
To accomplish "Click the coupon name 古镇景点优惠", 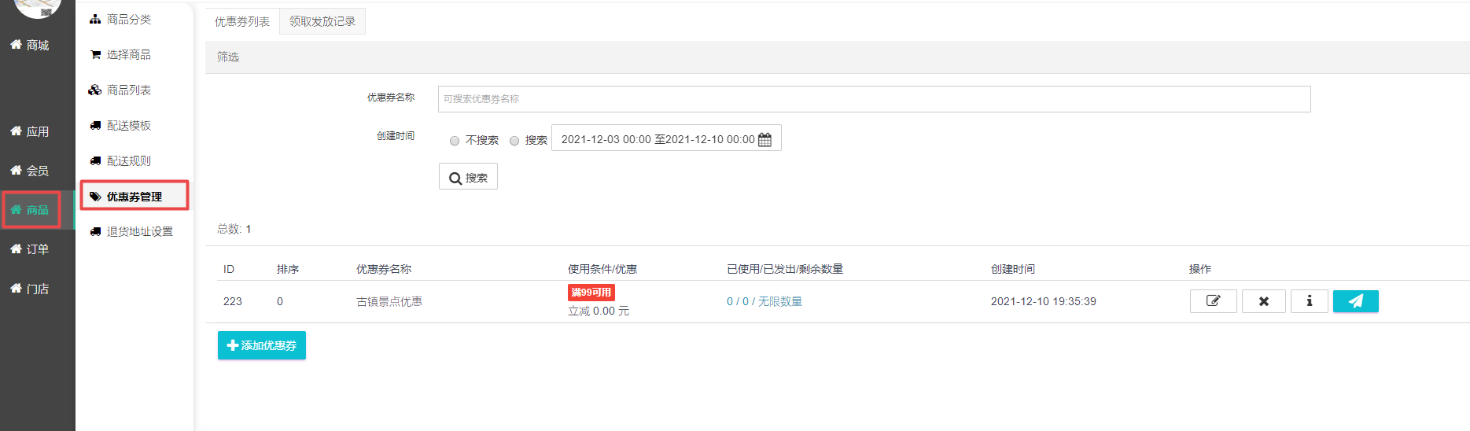I will (389, 301).
